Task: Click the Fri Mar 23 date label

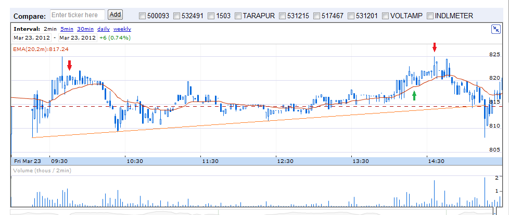Action: (27, 161)
